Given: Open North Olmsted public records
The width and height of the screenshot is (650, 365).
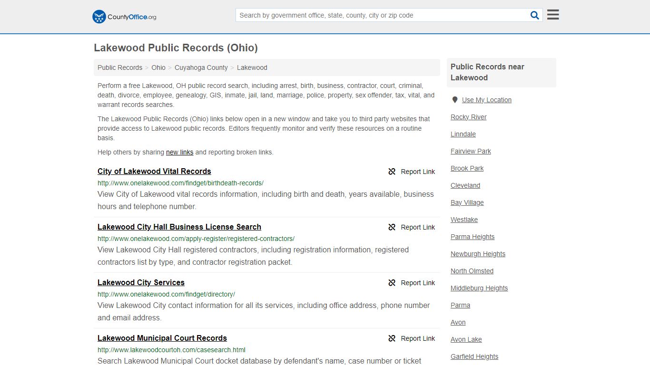Looking at the screenshot, I should [x=472, y=271].
